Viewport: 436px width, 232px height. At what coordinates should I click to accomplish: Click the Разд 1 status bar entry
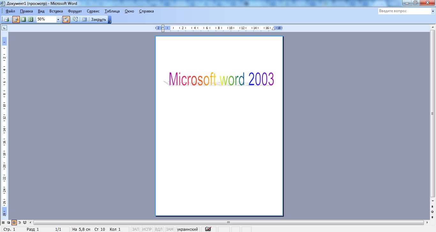point(33,229)
